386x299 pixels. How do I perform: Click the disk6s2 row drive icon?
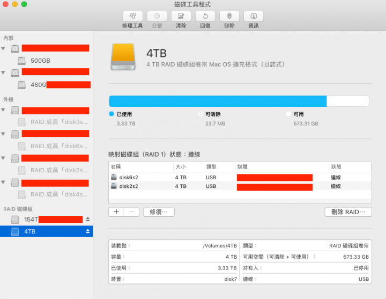pyautogui.click(x=114, y=177)
